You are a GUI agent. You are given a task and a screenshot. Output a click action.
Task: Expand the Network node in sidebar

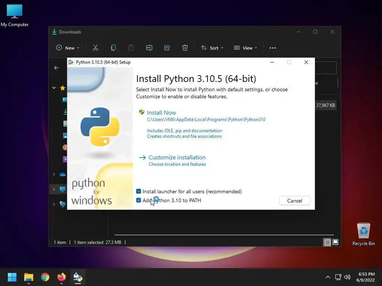pyautogui.click(x=54, y=204)
